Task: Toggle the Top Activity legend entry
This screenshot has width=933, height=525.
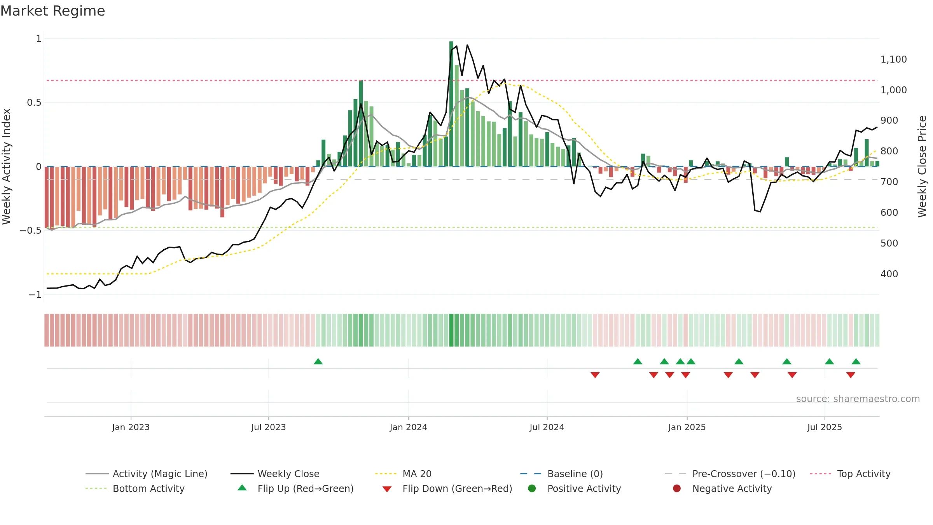Action: pos(850,474)
